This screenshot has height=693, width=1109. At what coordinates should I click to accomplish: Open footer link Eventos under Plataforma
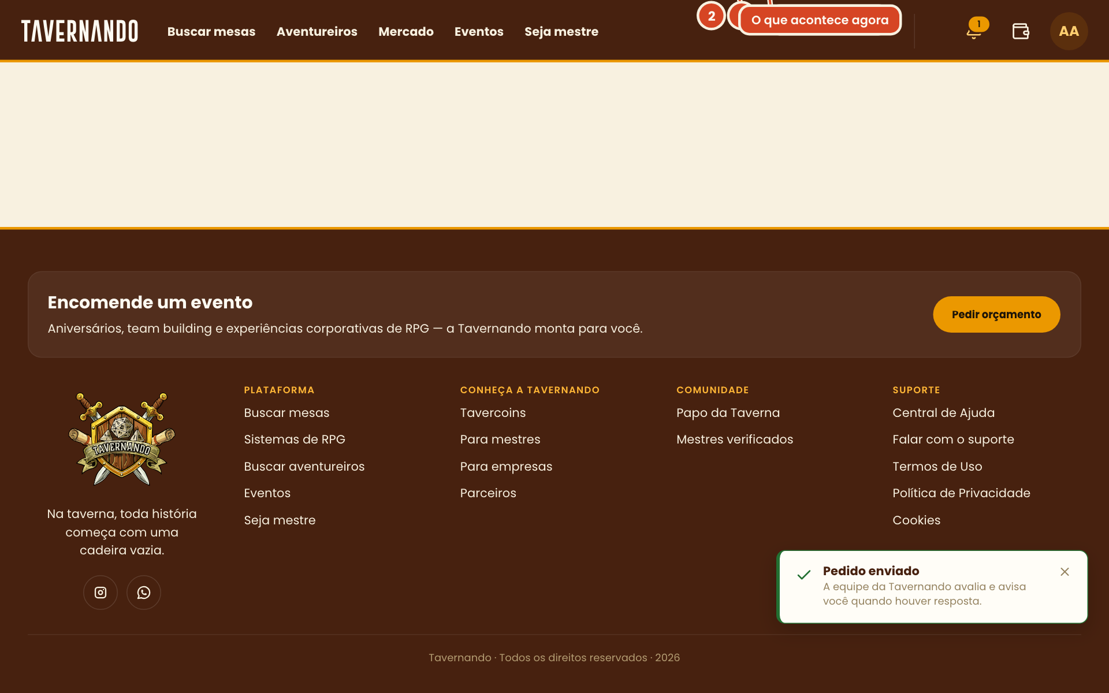point(267,493)
